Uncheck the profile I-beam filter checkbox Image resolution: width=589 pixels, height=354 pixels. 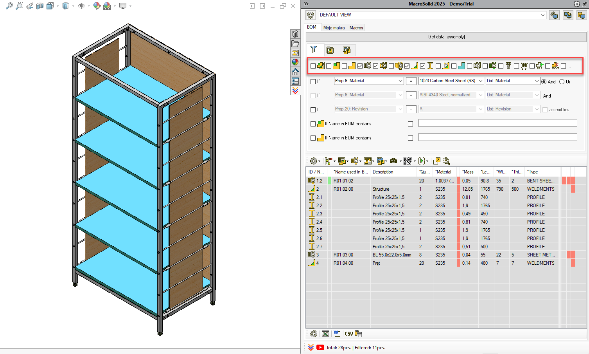coord(422,66)
